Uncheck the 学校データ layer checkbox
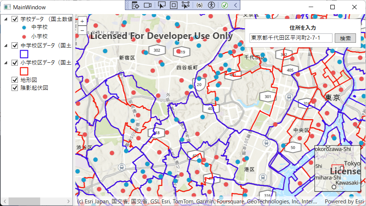The height and width of the screenshot is (206, 366). 15,19
